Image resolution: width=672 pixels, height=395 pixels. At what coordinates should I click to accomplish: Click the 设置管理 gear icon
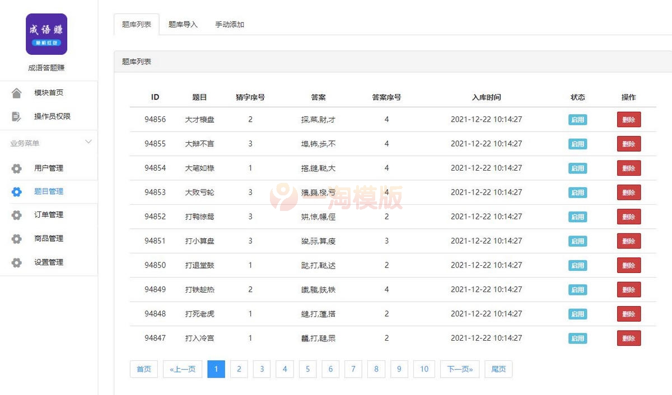pos(17,262)
